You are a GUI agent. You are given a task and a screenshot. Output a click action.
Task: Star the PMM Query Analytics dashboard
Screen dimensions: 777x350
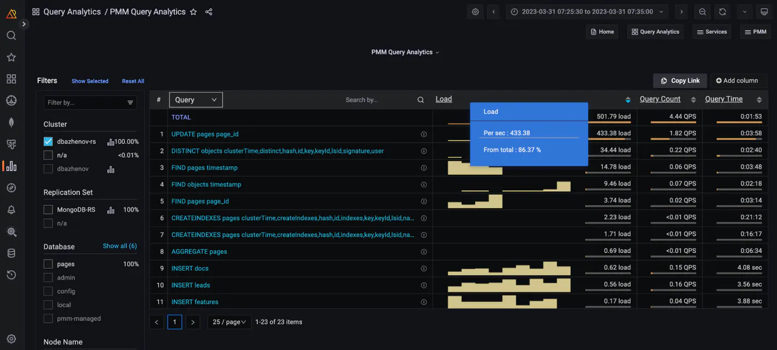[x=193, y=12]
